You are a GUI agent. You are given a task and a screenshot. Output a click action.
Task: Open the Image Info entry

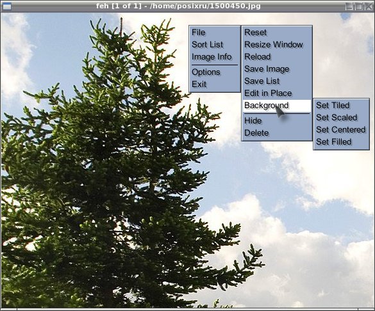pyautogui.click(x=215, y=57)
